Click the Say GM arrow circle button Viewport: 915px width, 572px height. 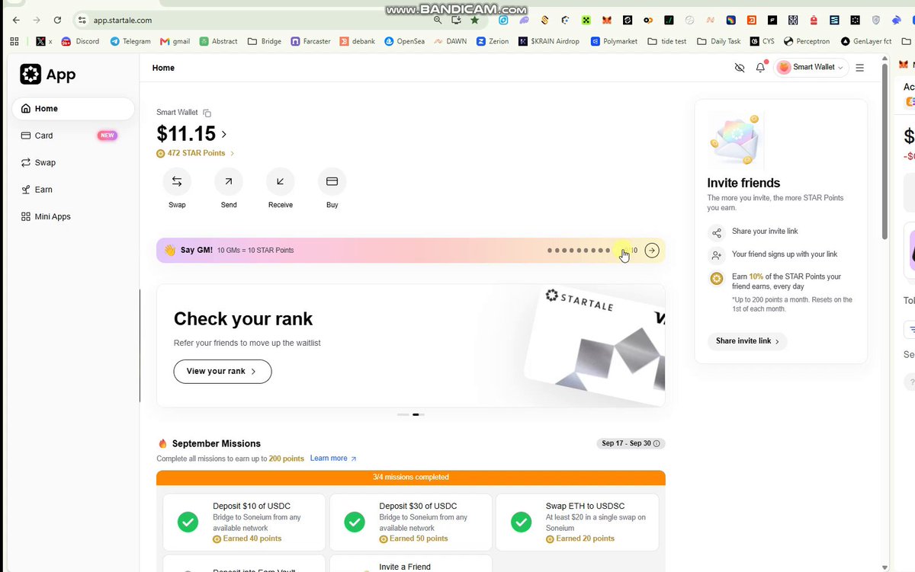click(652, 250)
